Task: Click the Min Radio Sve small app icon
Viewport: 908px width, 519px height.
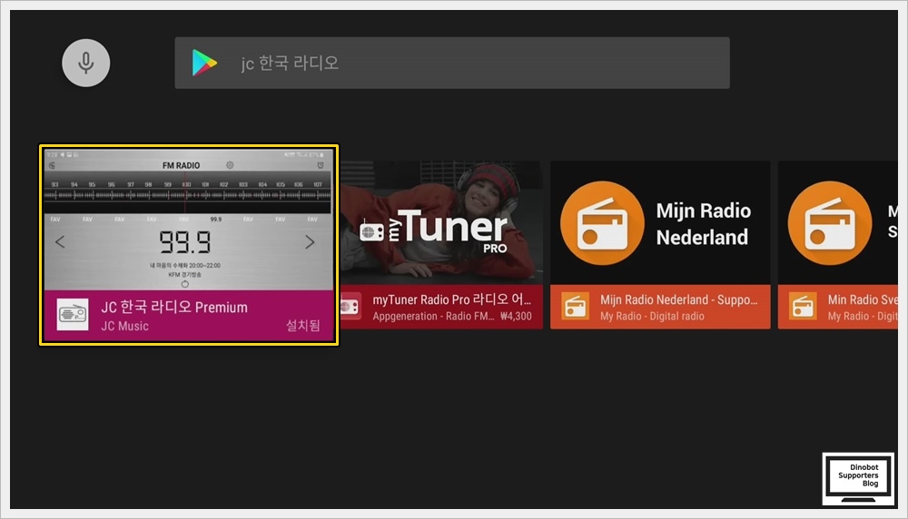Action: point(804,307)
